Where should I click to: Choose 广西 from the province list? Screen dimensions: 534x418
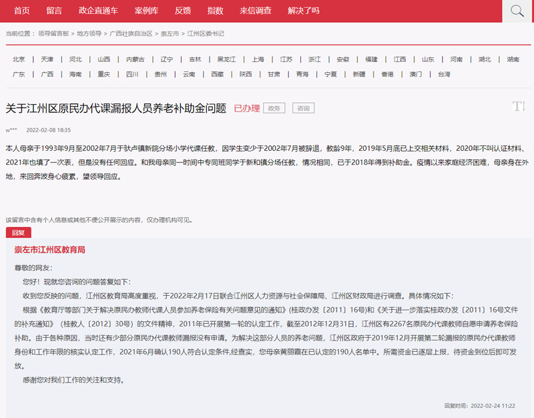(x=47, y=74)
